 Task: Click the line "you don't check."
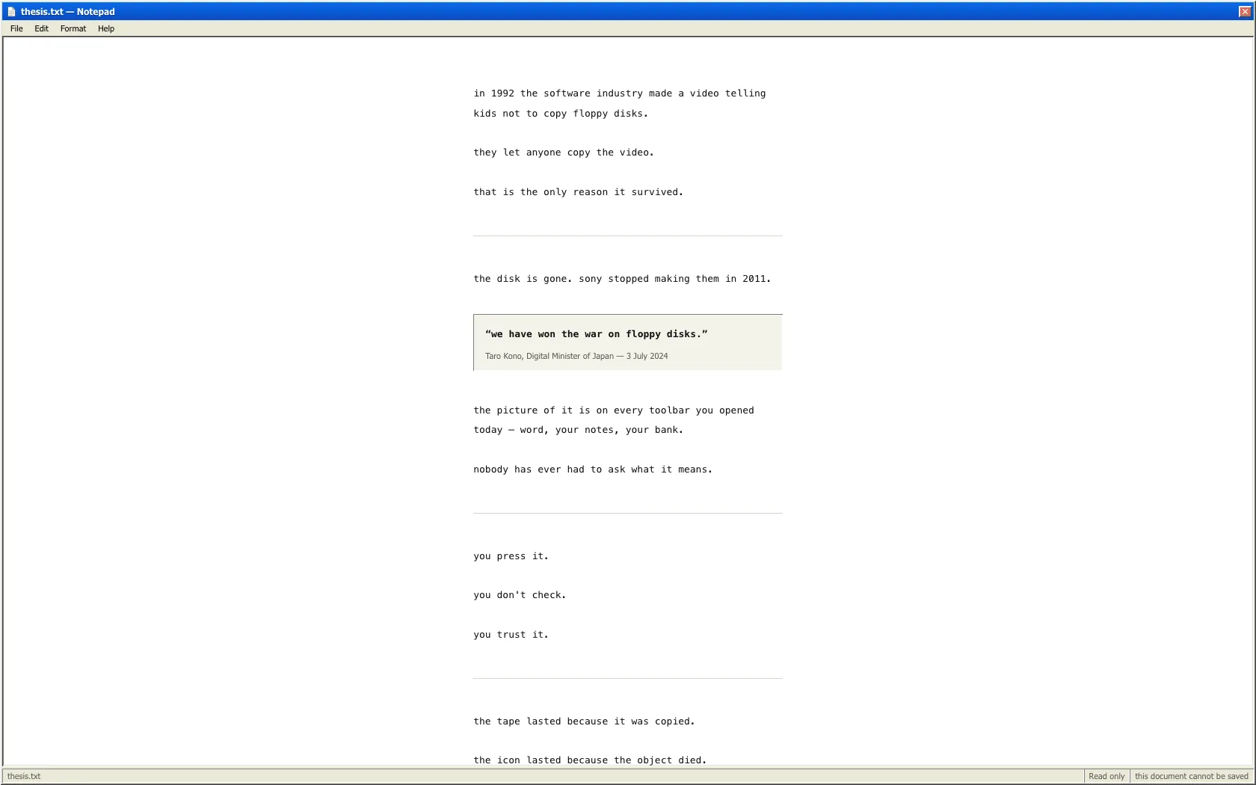pyautogui.click(x=520, y=595)
